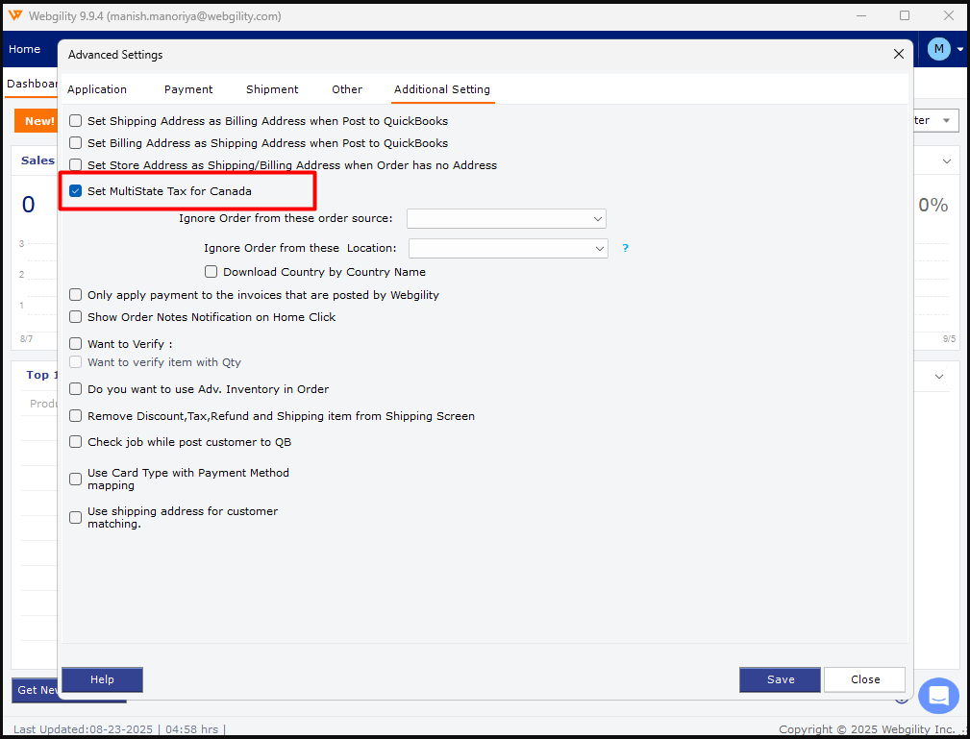The height and width of the screenshot is (739, 970).
Task: Enable Check job while post customer to QB
Action: pos(76,442)
